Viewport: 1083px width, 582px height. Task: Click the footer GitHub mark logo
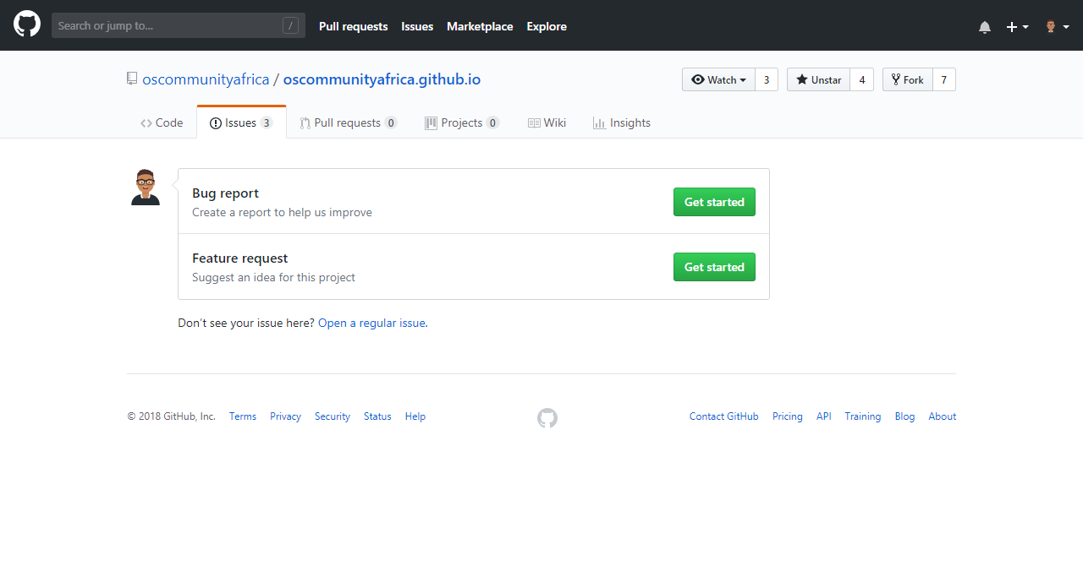tap(547, 418)
